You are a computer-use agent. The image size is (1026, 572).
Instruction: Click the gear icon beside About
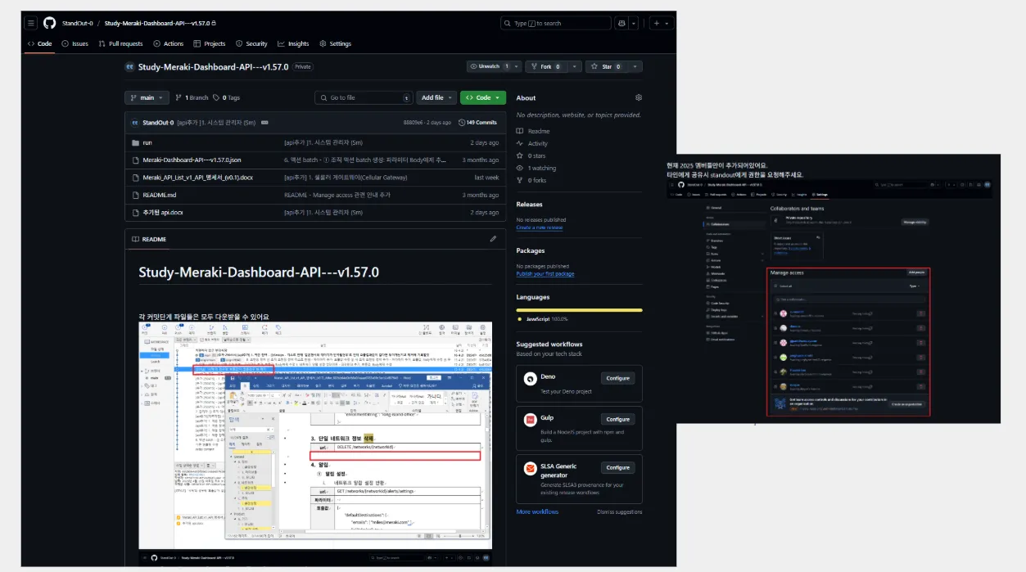pos(639,97)
